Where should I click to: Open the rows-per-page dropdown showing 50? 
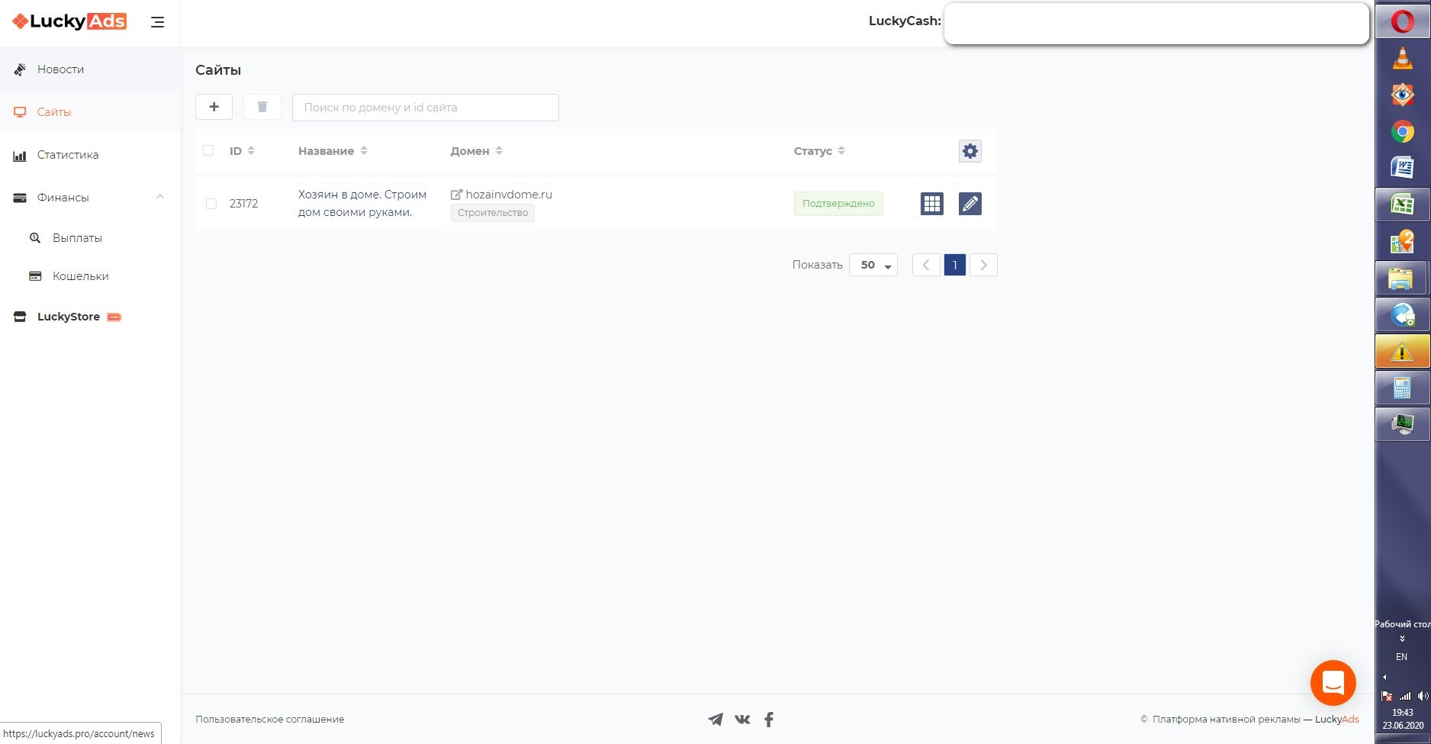[873, 265]
